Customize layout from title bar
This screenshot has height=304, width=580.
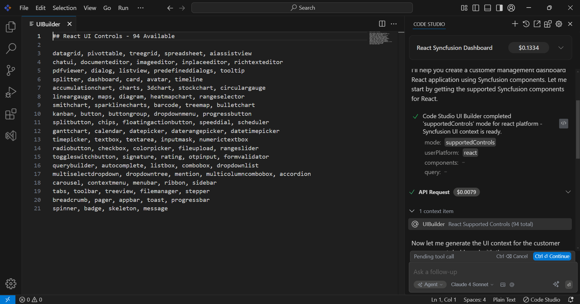tap(464, 8)
